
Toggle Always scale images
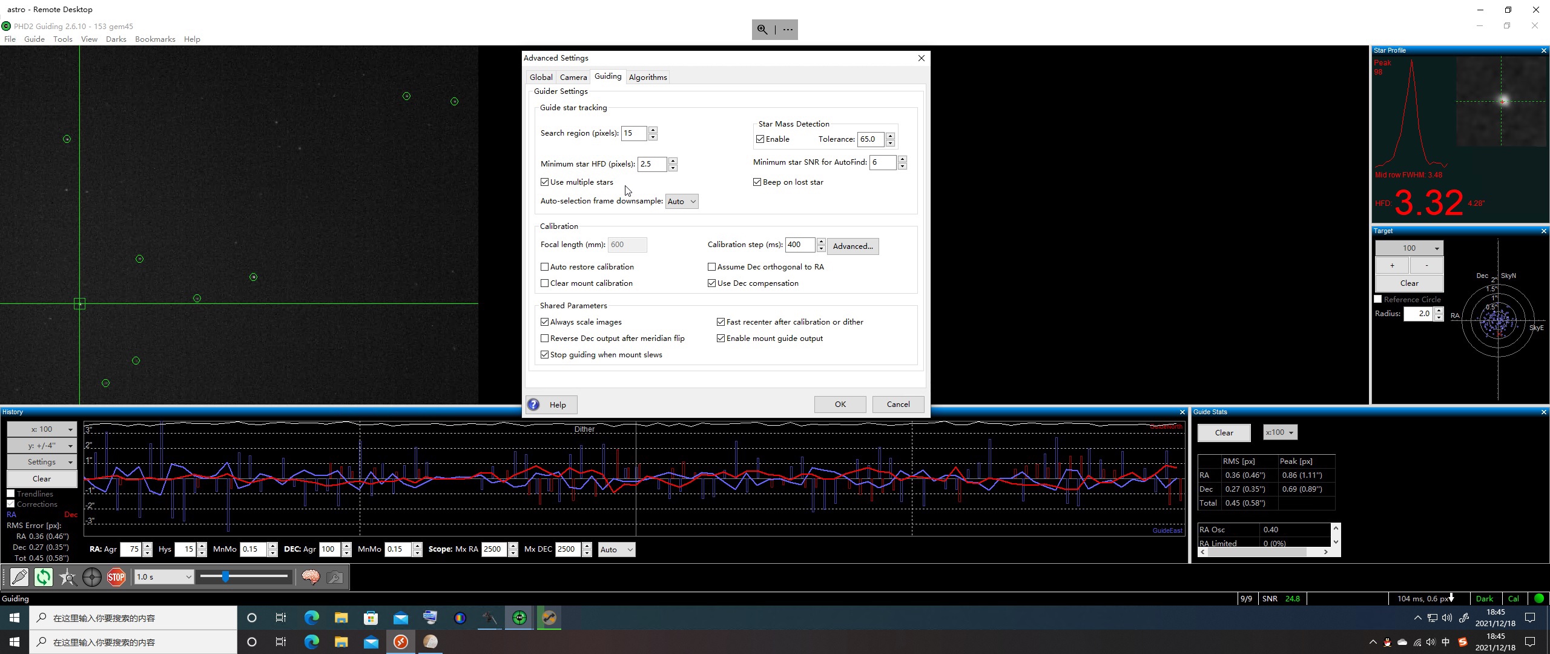544,322
